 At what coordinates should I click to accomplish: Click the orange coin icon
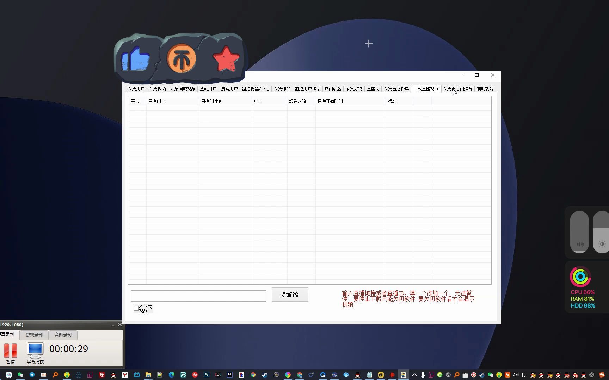pos(182,58)
